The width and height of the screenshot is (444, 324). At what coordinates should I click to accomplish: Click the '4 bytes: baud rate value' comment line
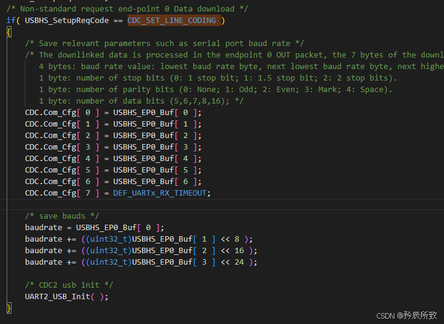click(241, 67)
